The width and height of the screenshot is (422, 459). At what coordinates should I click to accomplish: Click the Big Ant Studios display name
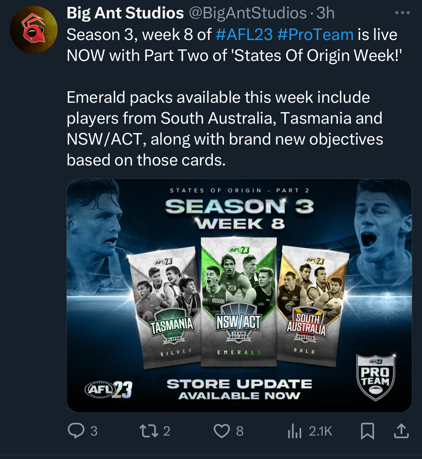click(x=125, y=13)
